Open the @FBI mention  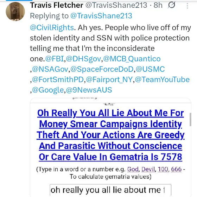coord(55,59)
